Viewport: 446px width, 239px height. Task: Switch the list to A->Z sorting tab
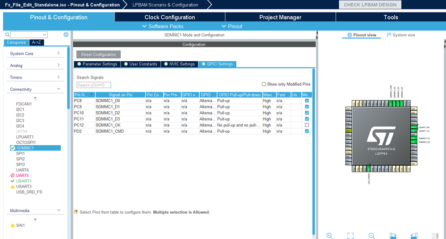pos(36,42)
